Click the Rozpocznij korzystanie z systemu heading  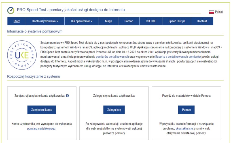click(34, 76)
